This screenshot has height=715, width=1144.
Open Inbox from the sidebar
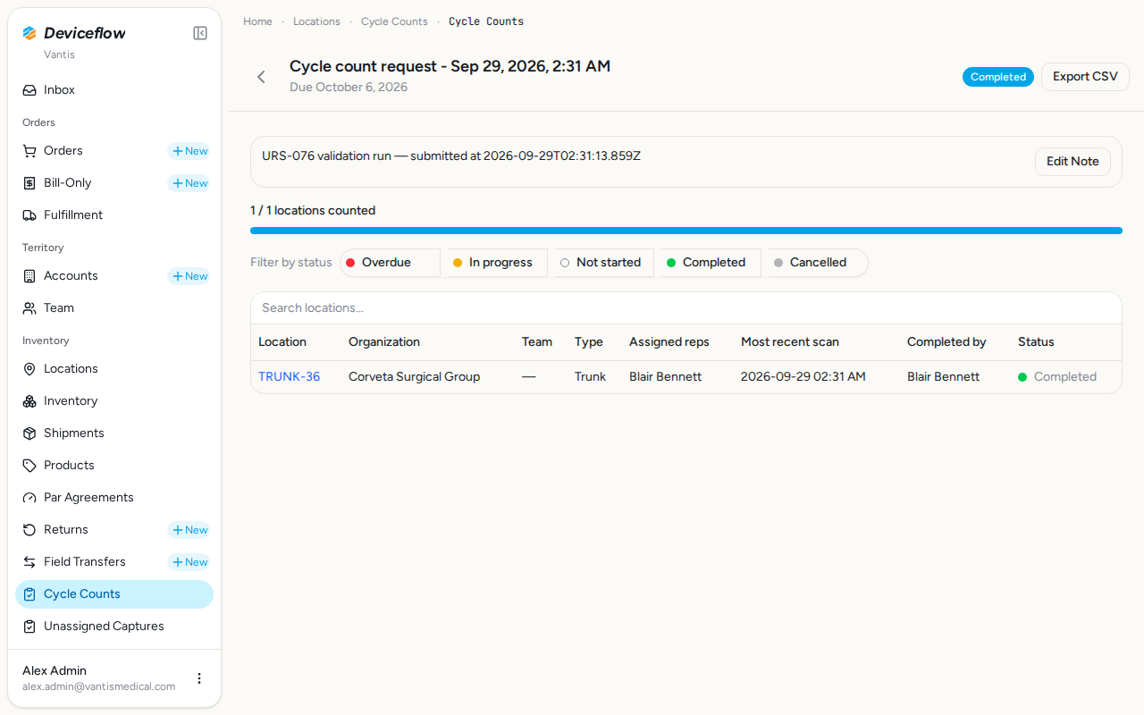pos(114,90)
